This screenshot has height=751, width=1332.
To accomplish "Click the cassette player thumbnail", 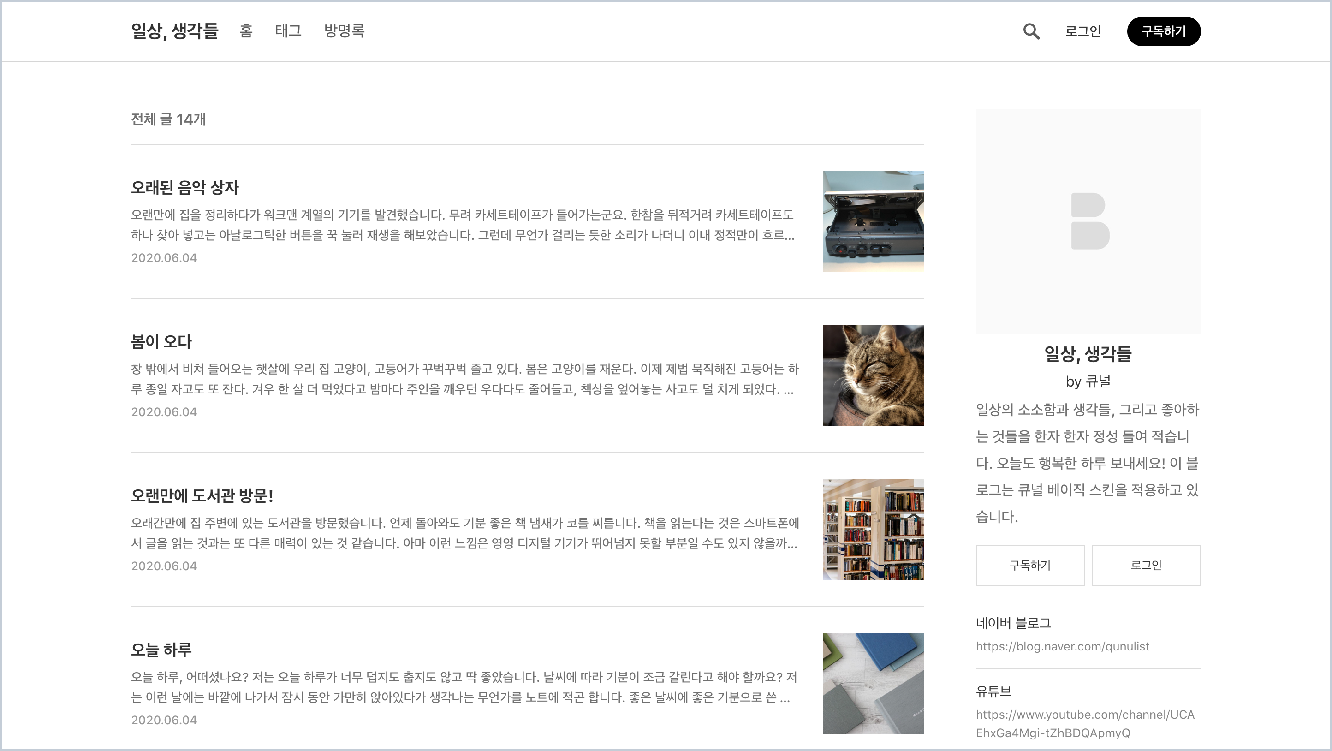I will pos(873,221).
